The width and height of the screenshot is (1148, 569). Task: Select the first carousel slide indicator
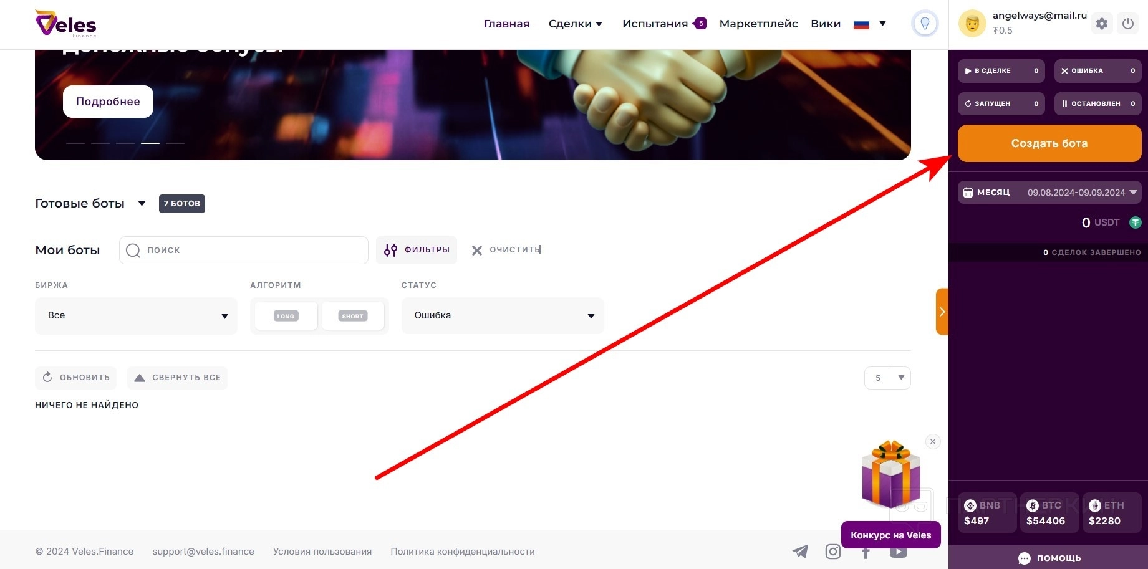coord(75,143)
